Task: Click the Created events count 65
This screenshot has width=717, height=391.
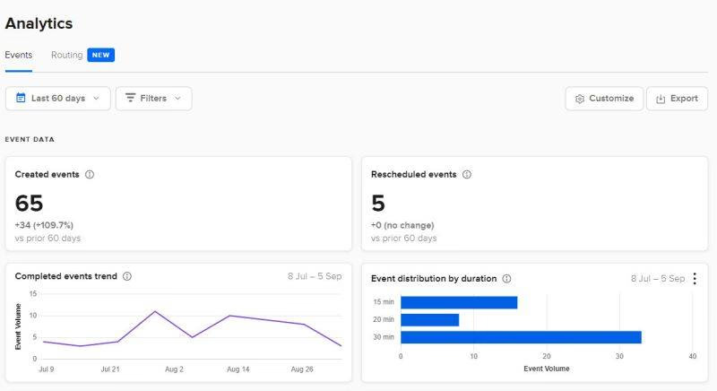Action: (29, 203)
